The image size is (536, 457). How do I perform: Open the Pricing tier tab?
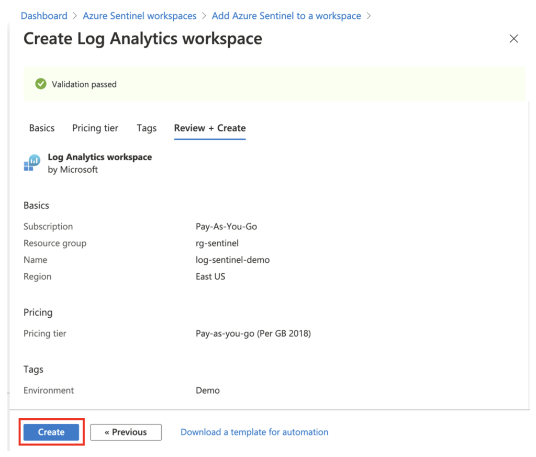[95, 128]
